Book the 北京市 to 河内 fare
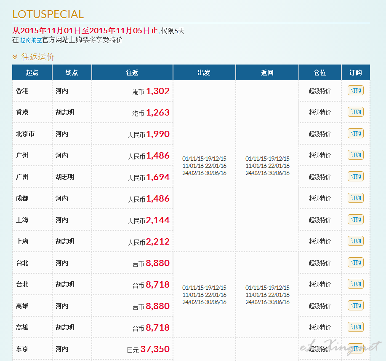Screen dimensions: 386x361 pos(355,133)
